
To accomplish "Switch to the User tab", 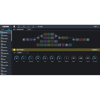I will coord(9,29).
